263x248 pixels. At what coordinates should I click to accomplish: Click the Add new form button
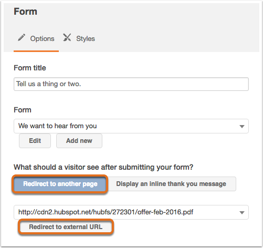pos(79,141)
